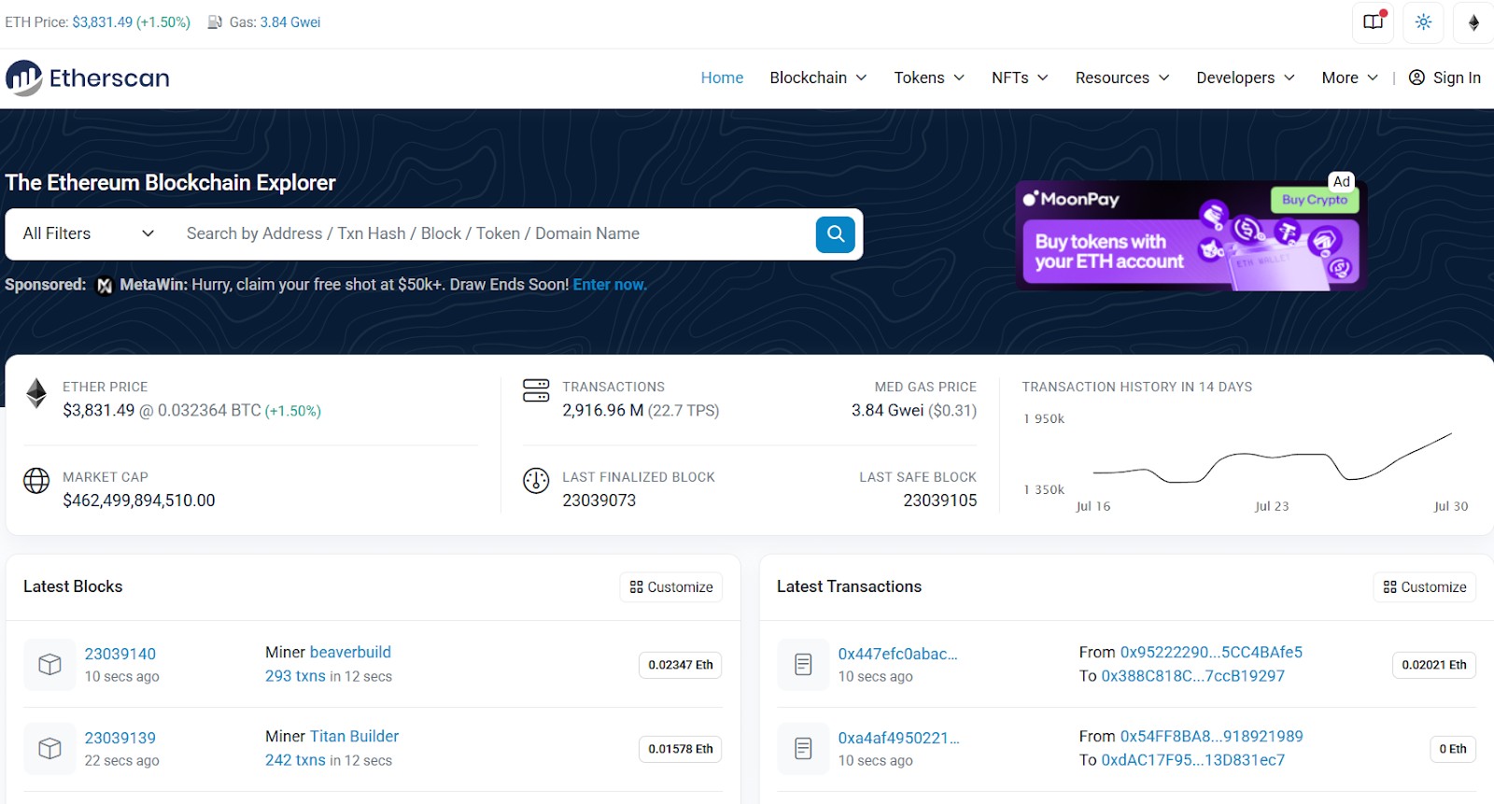This screenshot has height=804, width=1494.
Task: Click Market Cap value $462,499,894,510.00
Action: point(139,501)
